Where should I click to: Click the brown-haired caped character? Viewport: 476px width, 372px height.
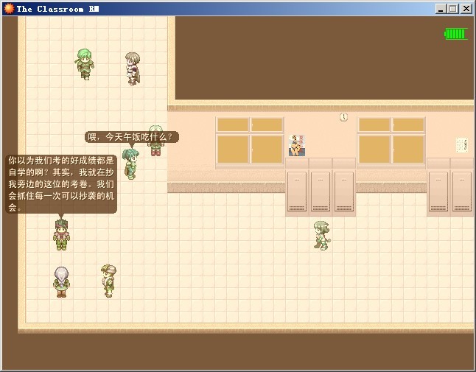tap(133, 69)
